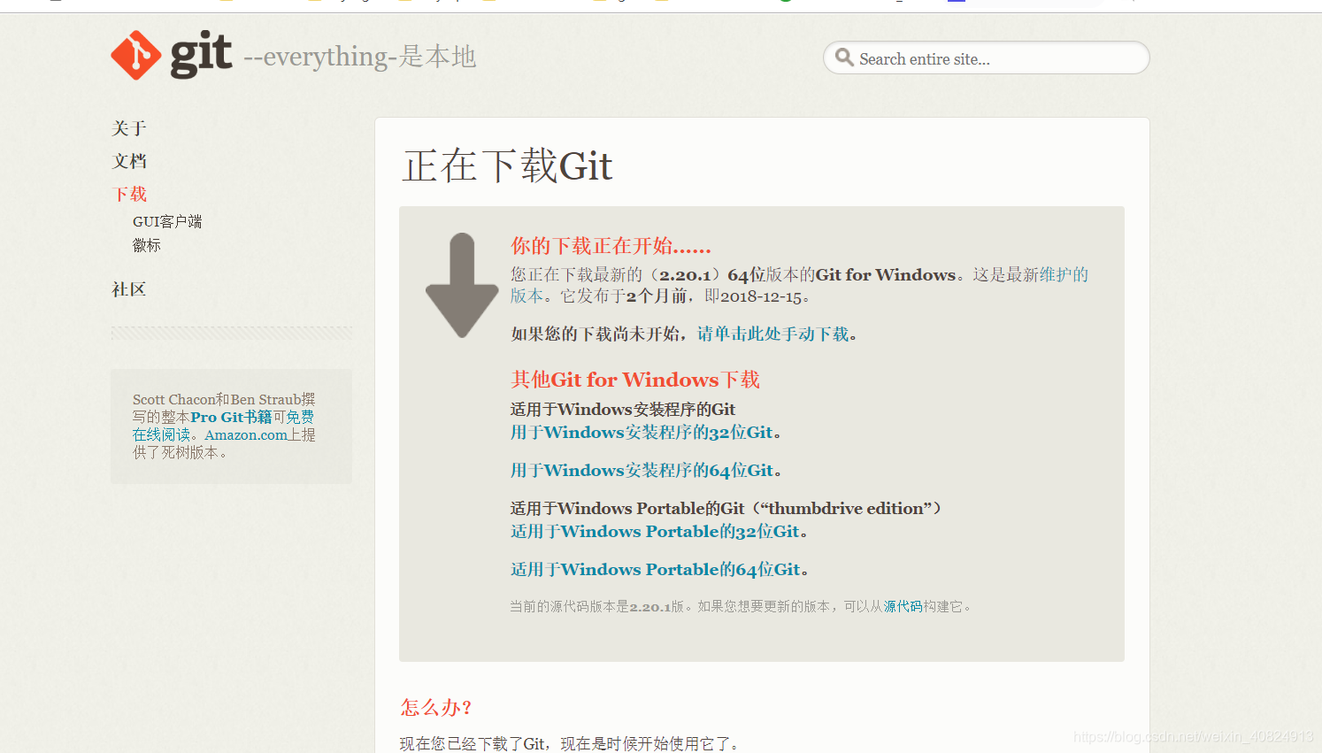This screenshot has height=753, width=1322.
Task: Click the 你的下载正在开始 heading
Action: click(611, 245)
